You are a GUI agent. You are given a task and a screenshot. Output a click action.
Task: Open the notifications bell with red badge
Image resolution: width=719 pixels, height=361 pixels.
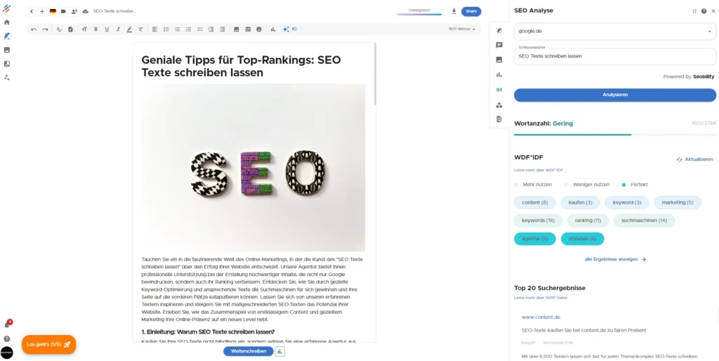click(7, 324)
